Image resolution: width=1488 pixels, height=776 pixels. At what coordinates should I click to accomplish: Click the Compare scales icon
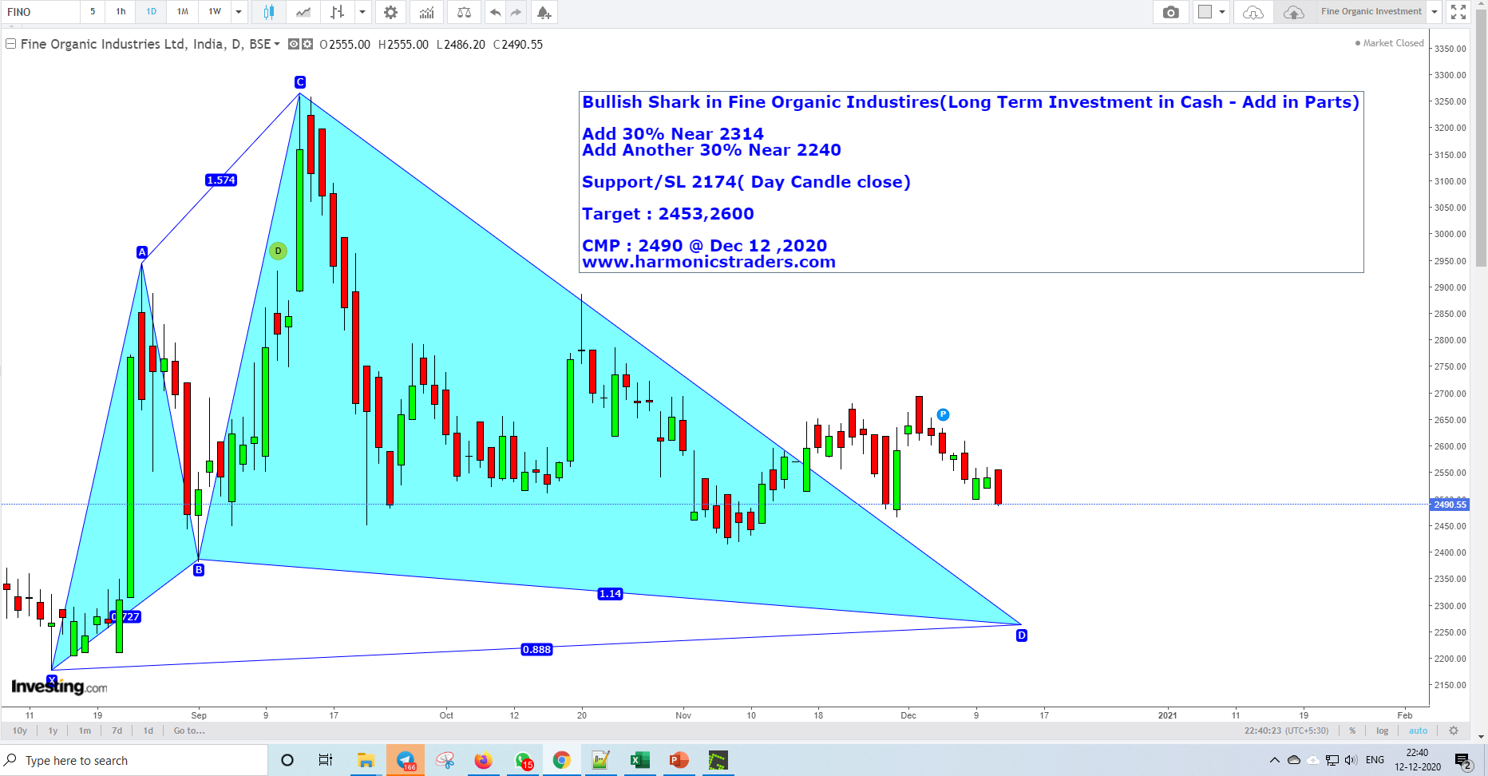tap(463, 12)
